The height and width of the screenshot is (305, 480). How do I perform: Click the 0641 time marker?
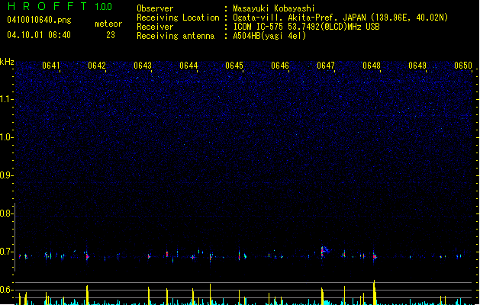[51, 66]
